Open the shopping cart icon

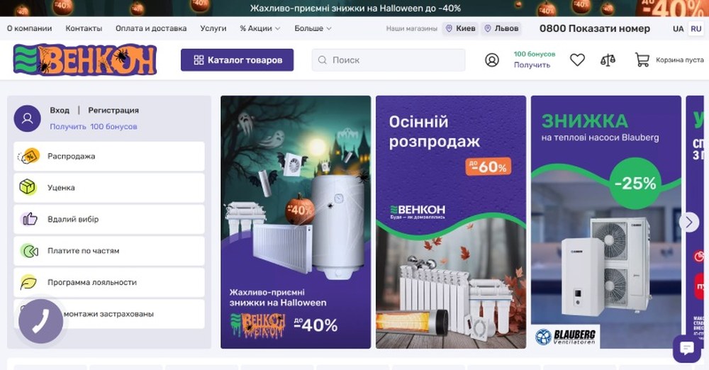tap(642, 60)
